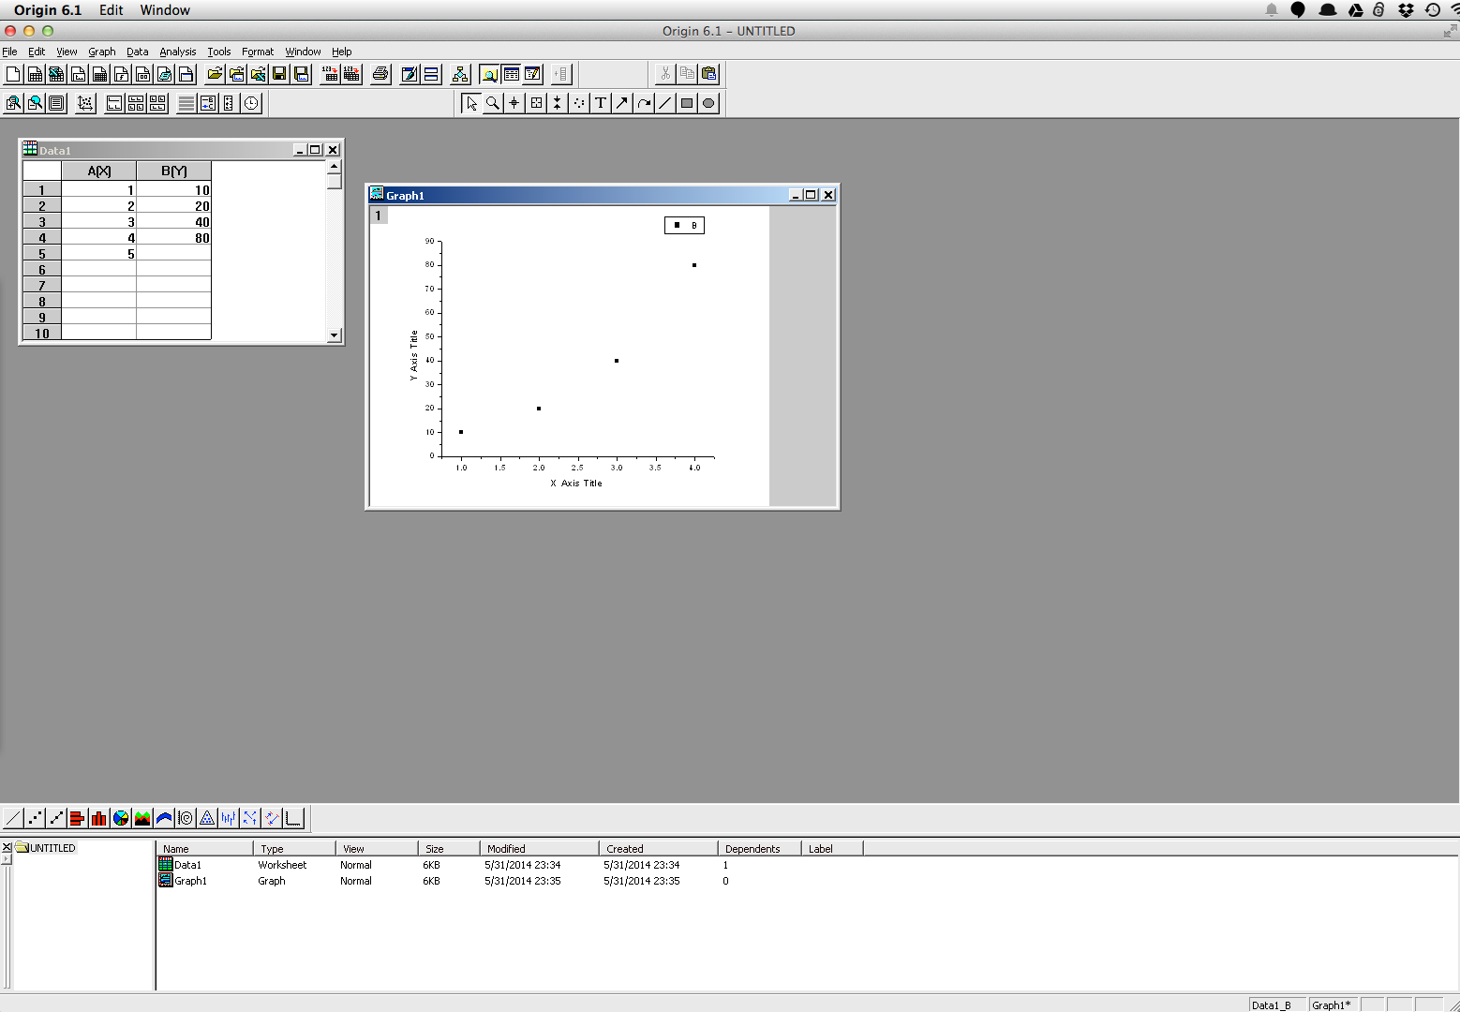This screenshot has width=1460, height=1012.
Task: Import multiple ASCII files
Action: (x=351, y=74)
